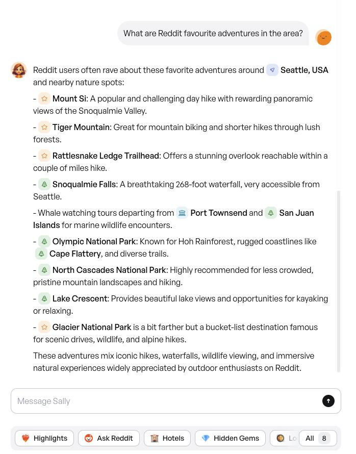The height and width of the screenshot is (454, 356).
Task: Open the North Cascades National Park link
Action: tap(109, 270)
